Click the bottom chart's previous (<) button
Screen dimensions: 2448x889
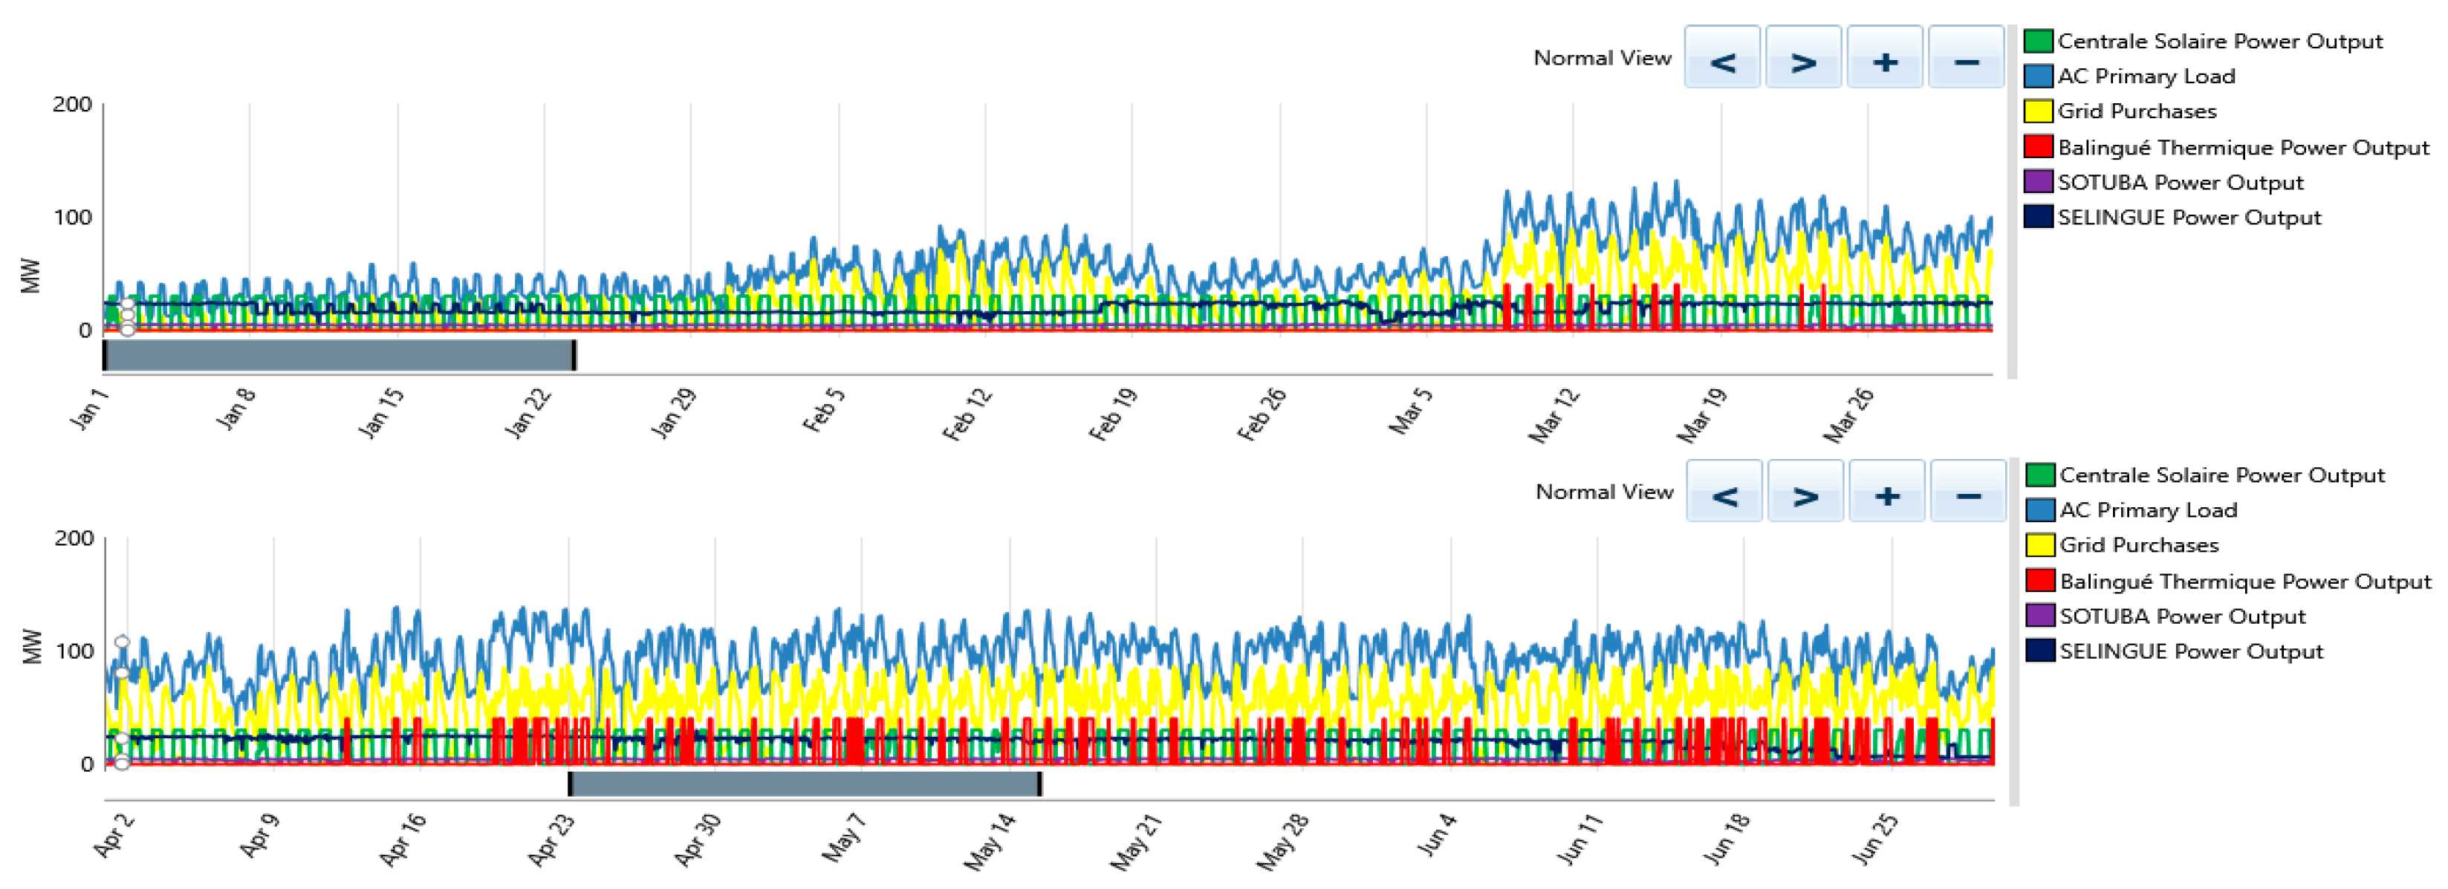[x=1724, y=492]
